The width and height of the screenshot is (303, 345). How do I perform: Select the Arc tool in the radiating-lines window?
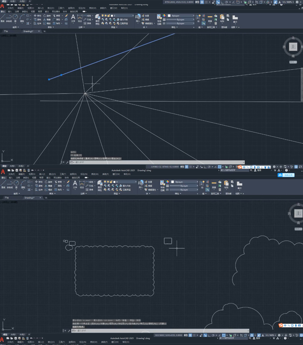[x=22, y=18]
